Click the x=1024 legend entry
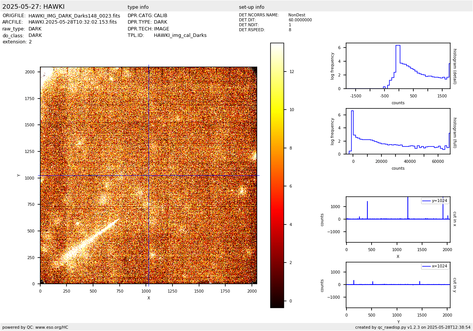 pyautogui.click(x=435, y=266)
